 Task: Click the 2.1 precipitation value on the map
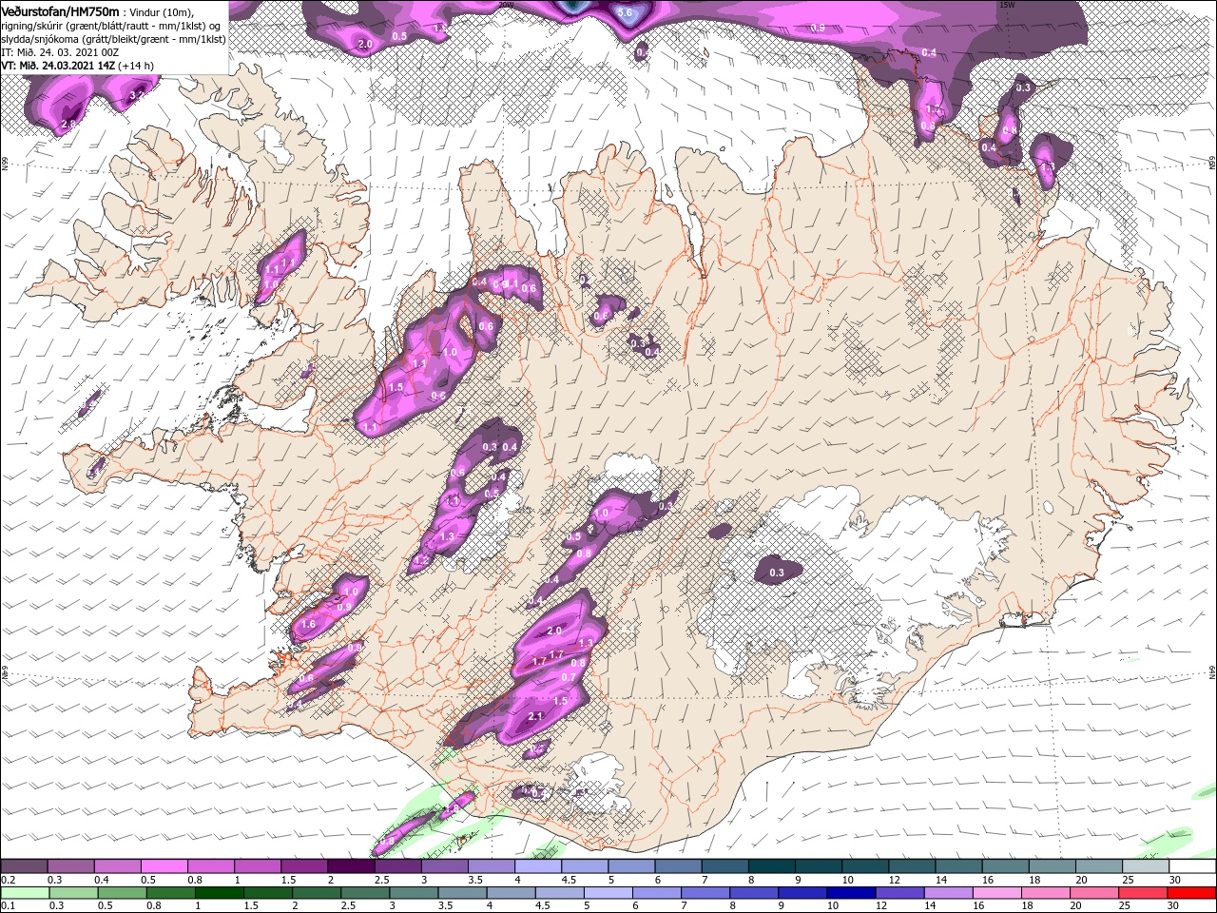pyautogui.click(x=534, y=716)
